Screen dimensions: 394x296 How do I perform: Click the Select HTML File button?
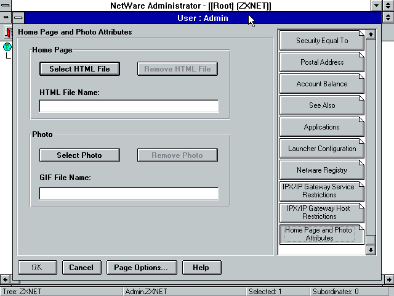79,68
